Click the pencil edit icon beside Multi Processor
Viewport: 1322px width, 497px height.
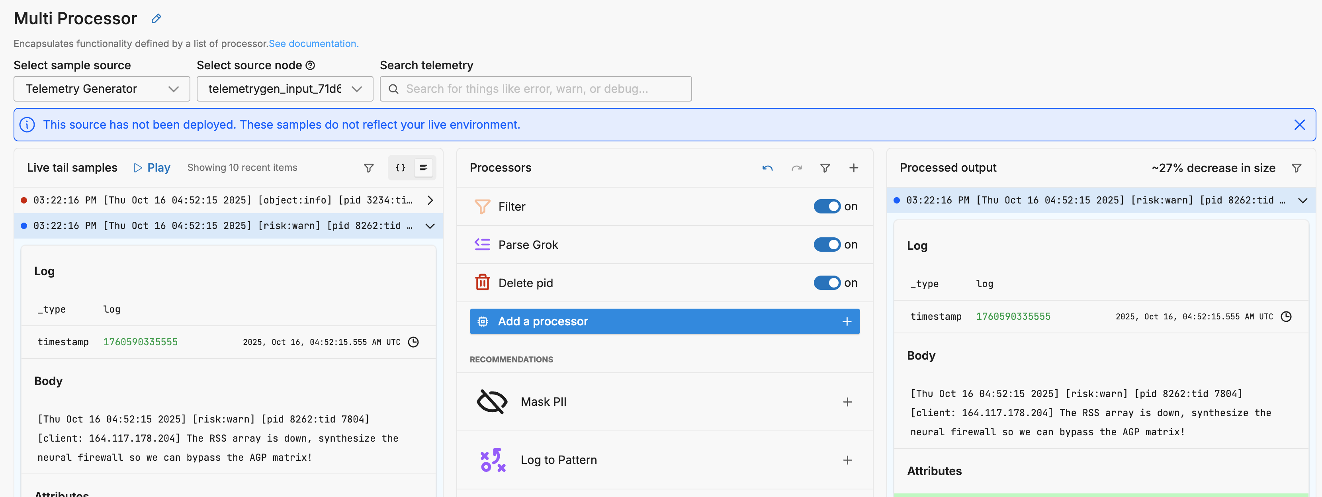point(156,18)
